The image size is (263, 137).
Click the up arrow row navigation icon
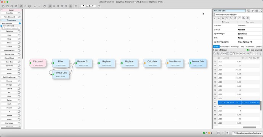254,53
